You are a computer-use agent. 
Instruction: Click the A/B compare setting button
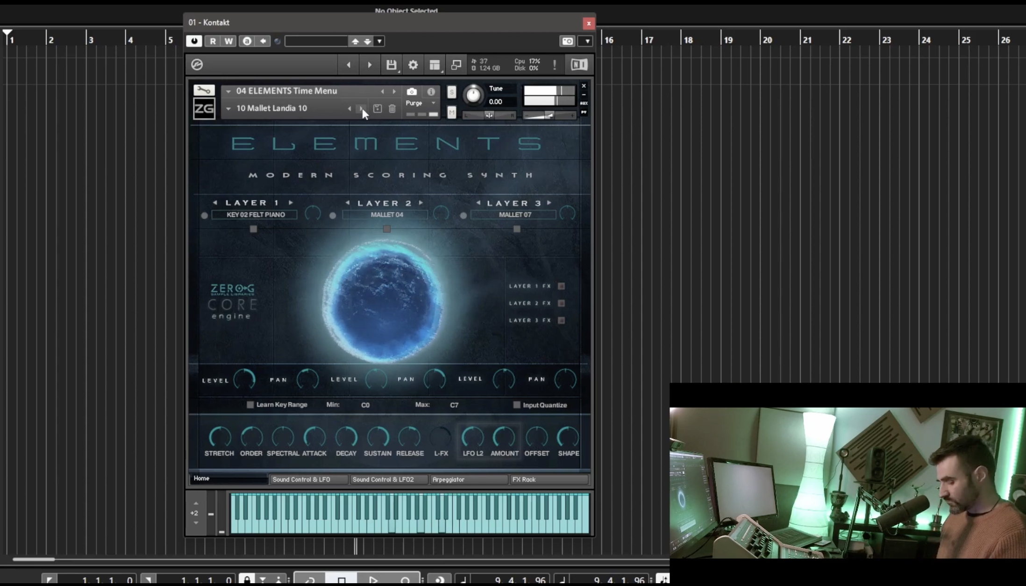tap(247, 41)
